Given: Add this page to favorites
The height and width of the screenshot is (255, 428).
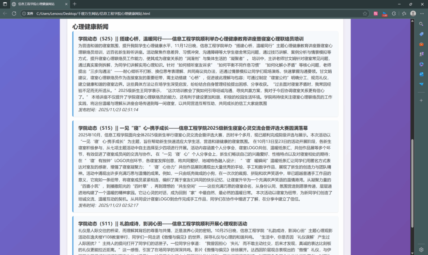Looking at the screenshot, I should pyautogui.click(x=365, y=13).
